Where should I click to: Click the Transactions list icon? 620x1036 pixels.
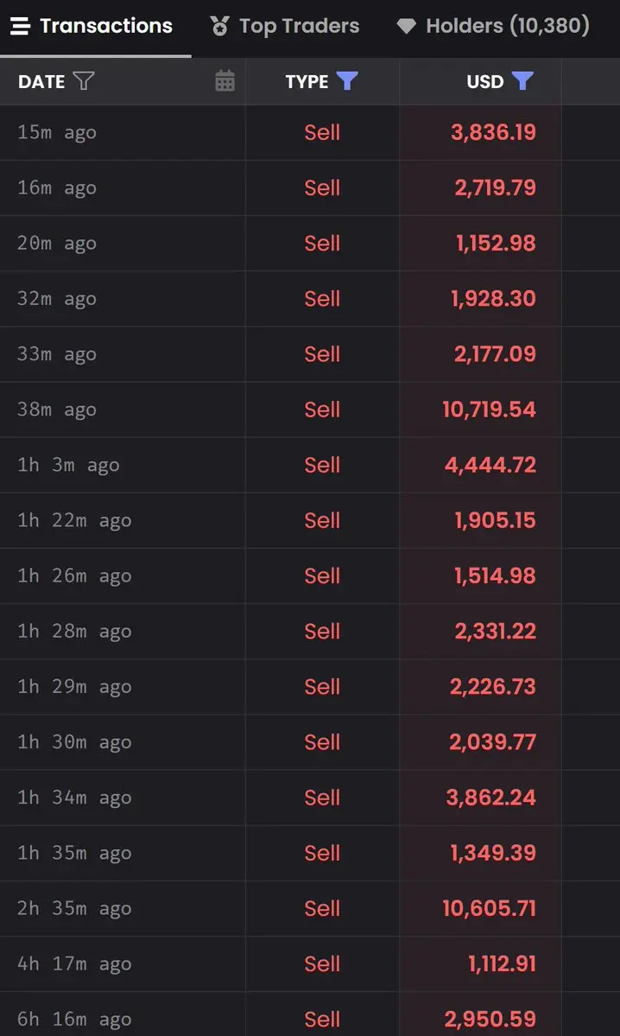pyautogui.click(x=21, y=27)
